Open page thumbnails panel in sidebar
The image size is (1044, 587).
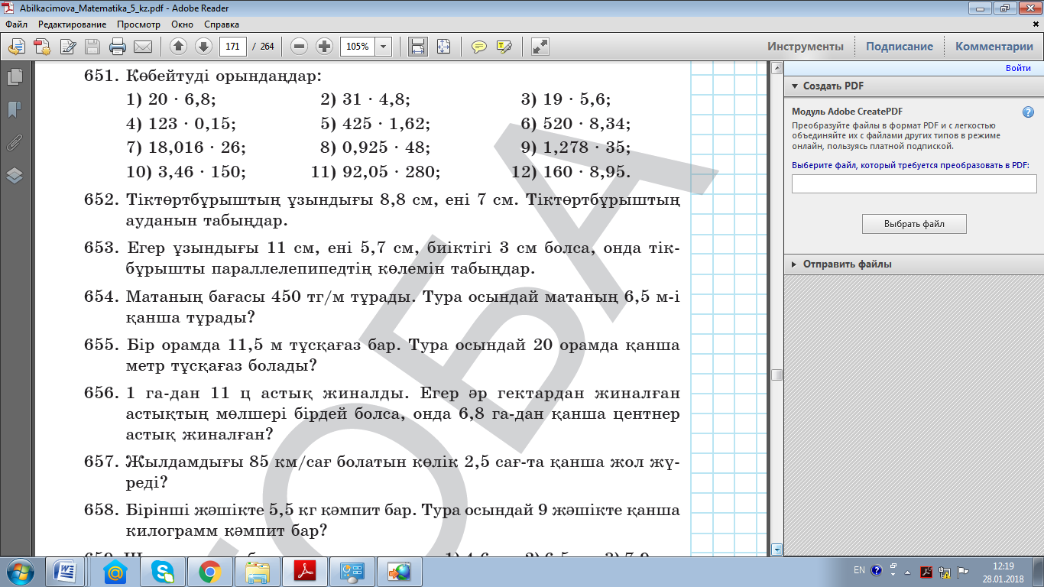coord(15,76)
